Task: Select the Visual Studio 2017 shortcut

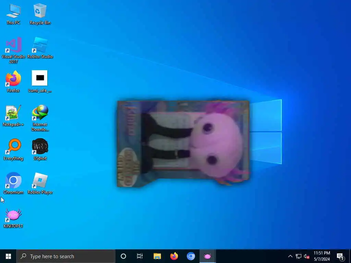Action: click(x=13, y=50)
